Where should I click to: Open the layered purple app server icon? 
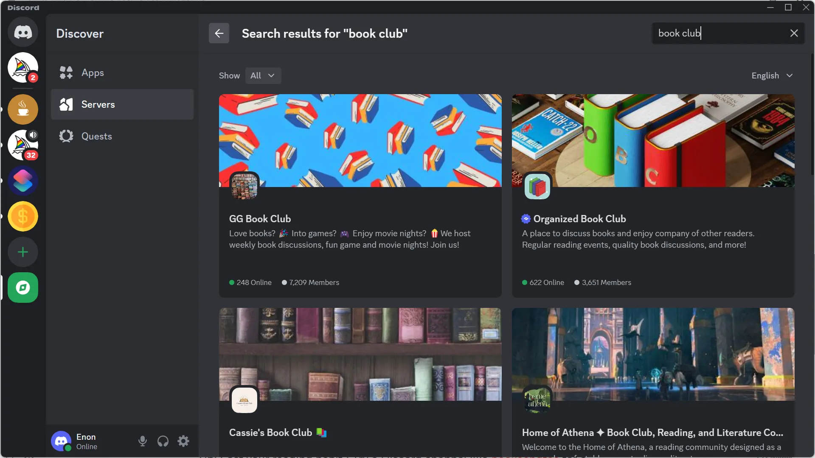(23, 181)
